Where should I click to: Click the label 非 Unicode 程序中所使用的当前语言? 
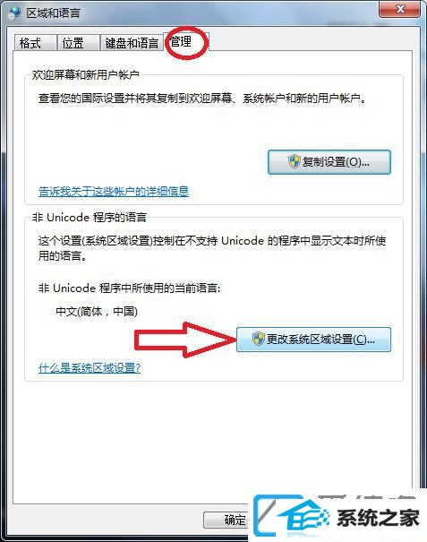click(129, 288)
